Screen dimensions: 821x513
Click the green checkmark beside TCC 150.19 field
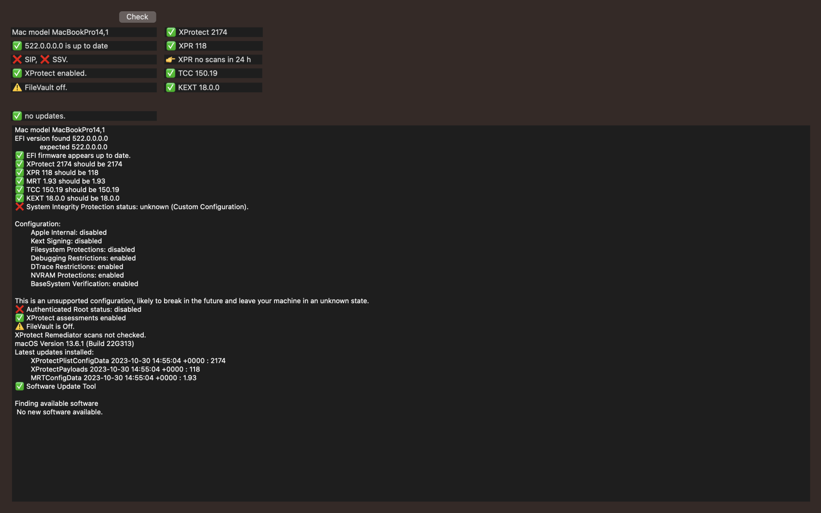tap(171, 73)
